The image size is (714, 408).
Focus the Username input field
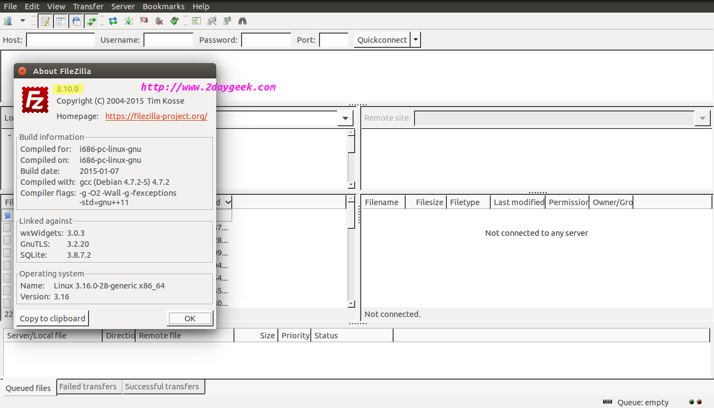point(168,40)
